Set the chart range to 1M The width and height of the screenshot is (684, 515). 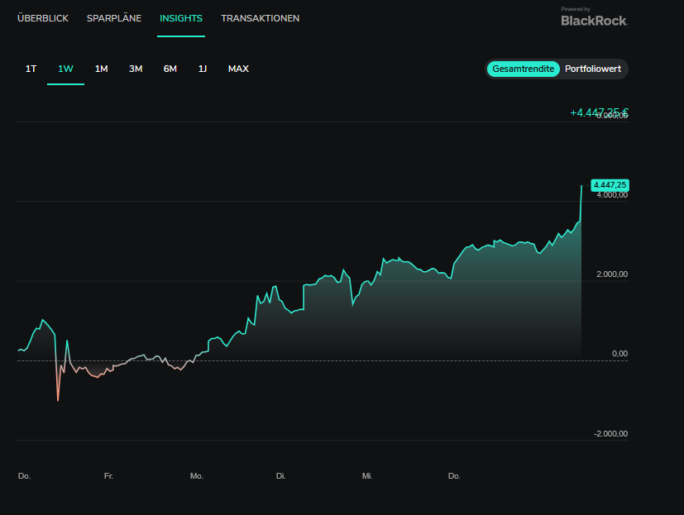click(101, 69)
